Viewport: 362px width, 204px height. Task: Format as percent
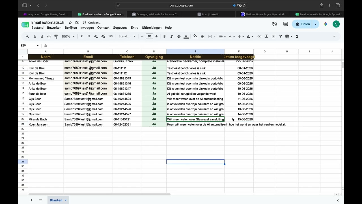click(x=89, y=36)
